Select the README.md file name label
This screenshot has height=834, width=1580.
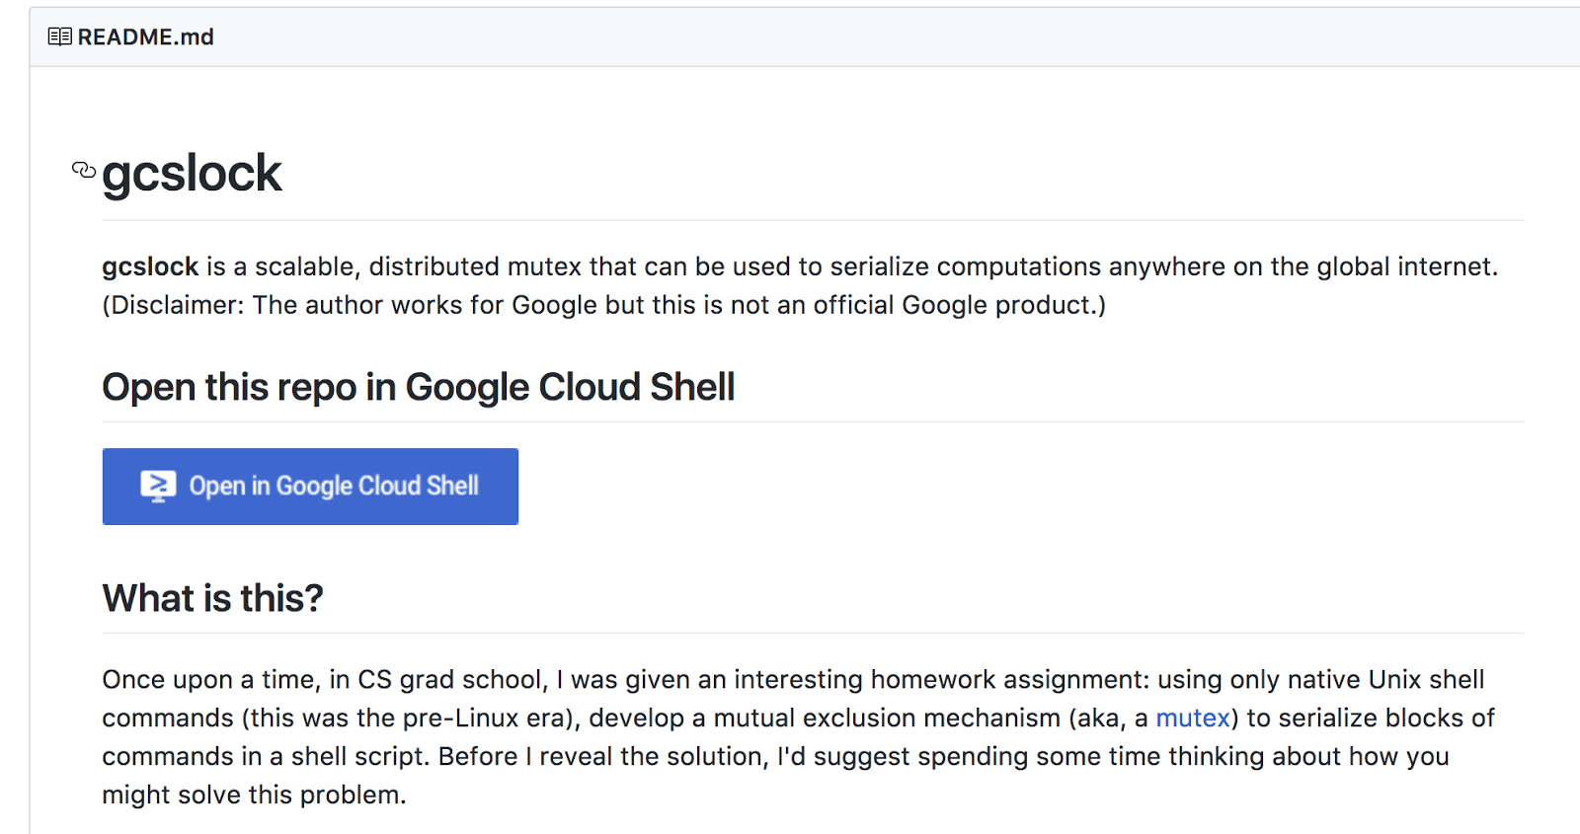click(145, 37)
